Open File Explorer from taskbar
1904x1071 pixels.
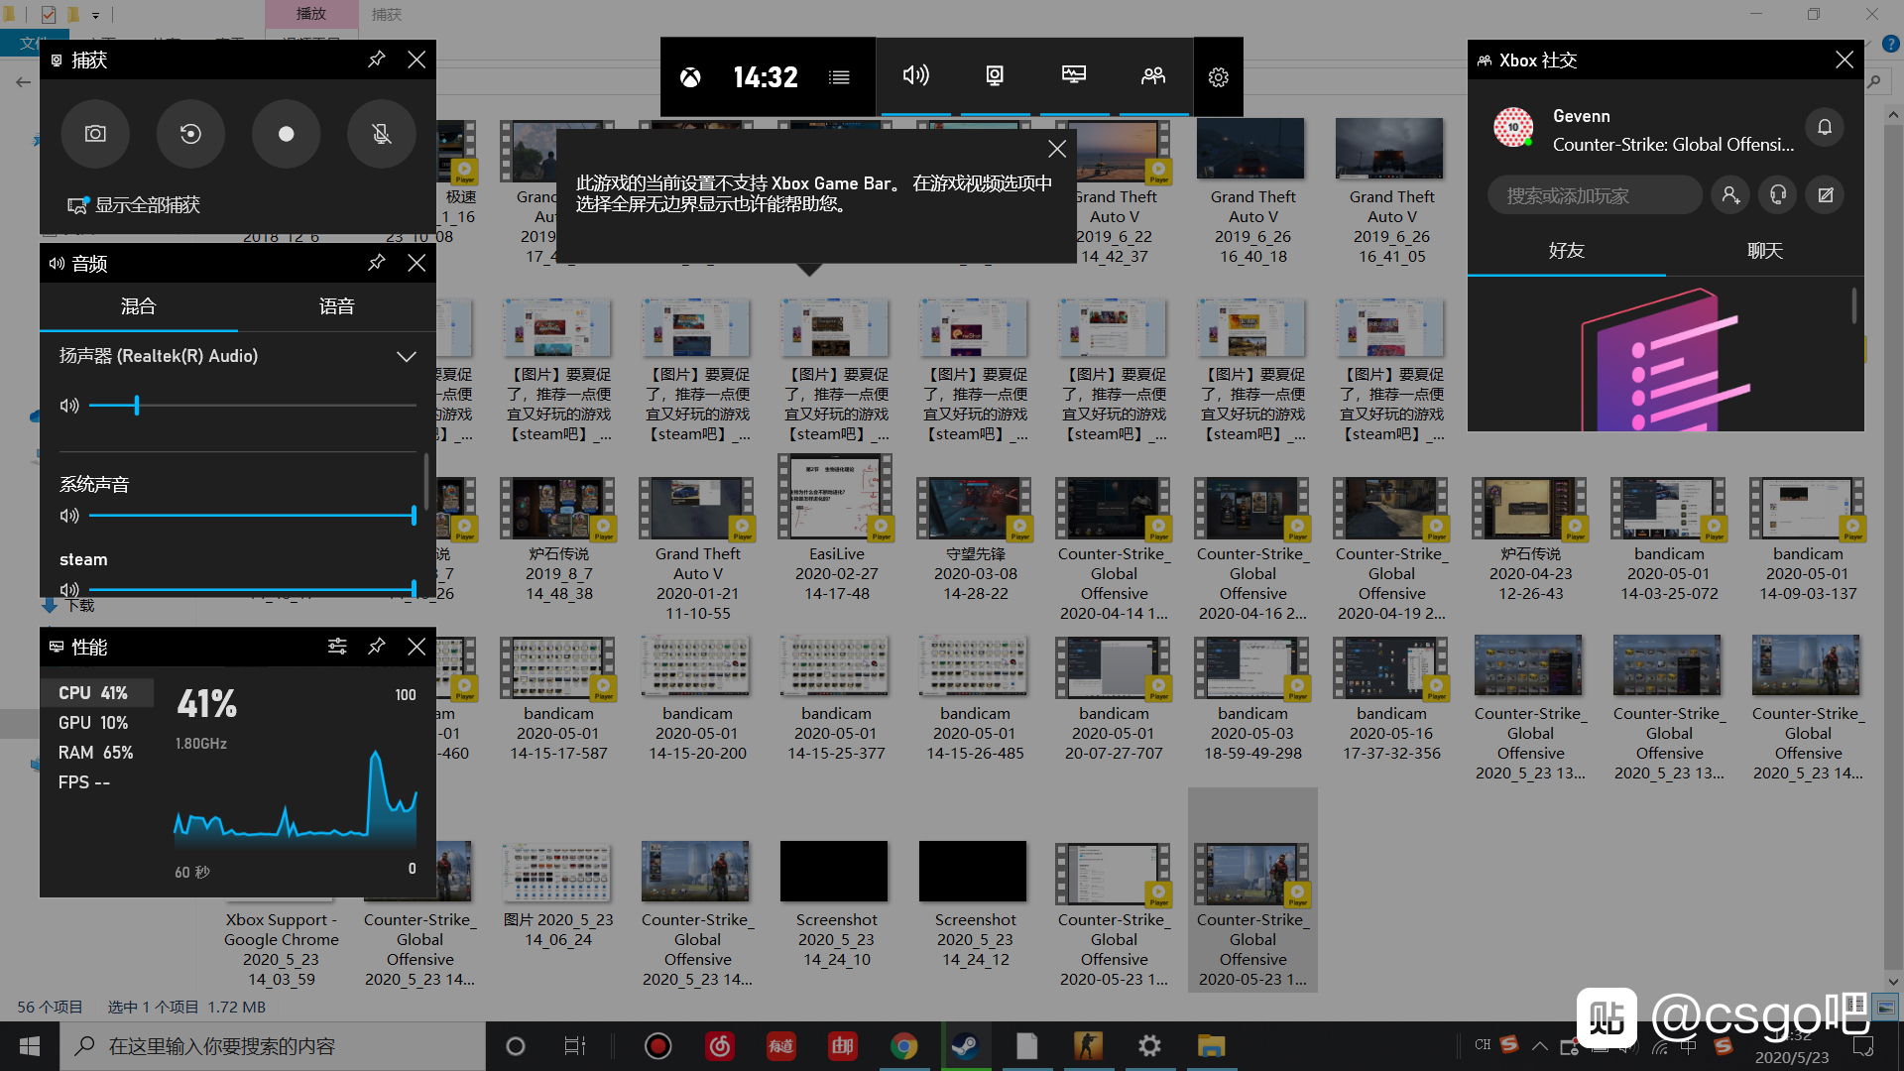[1211, 1046]
